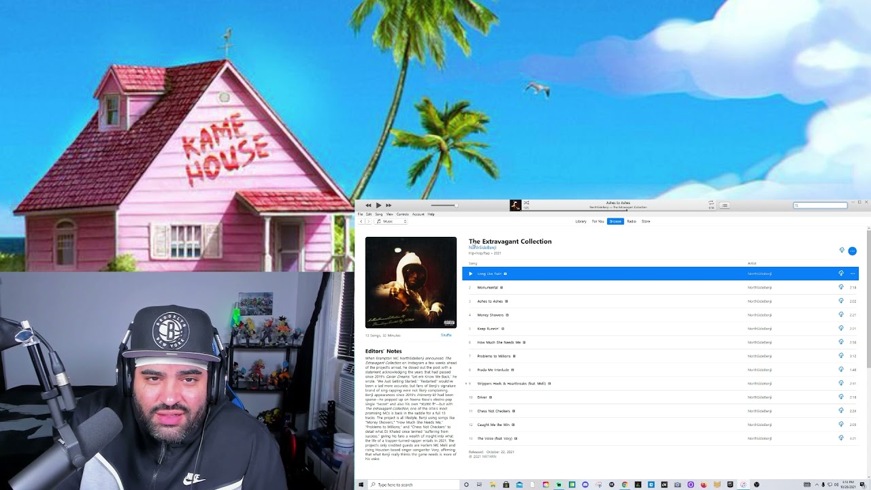
Task: Download Problems to Millions via cloud icon
Action: pyautogui.click(x=841, y=356)
